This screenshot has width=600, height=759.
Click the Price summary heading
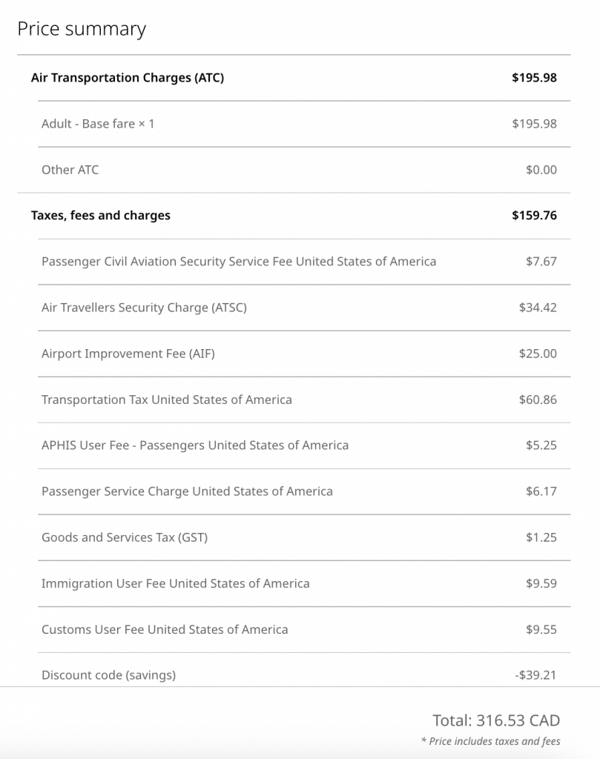click(x=82, y=29)
